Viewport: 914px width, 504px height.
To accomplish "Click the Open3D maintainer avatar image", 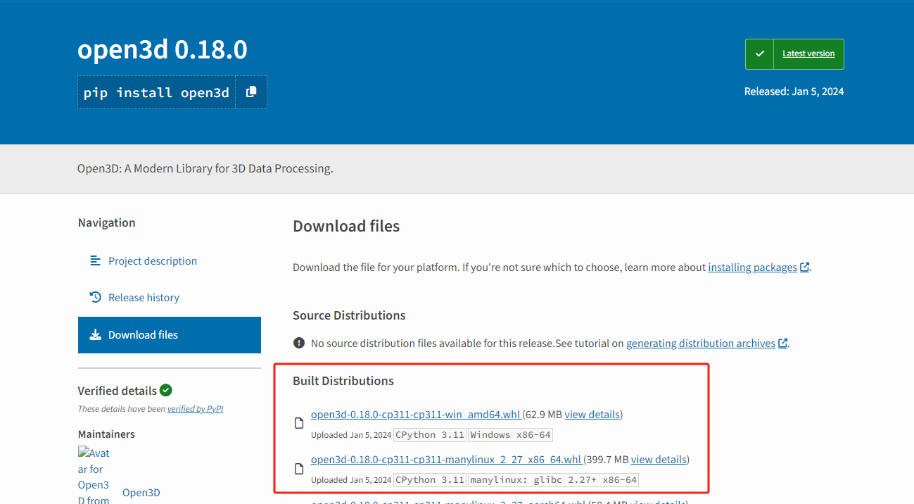I will click(x=94, y=476).
